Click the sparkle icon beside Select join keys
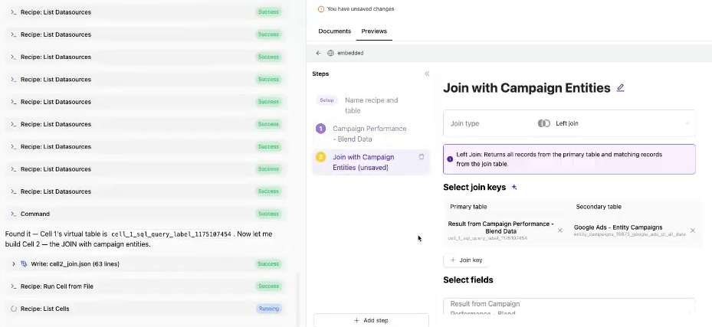Screen dimensions: 712x327 514,187
